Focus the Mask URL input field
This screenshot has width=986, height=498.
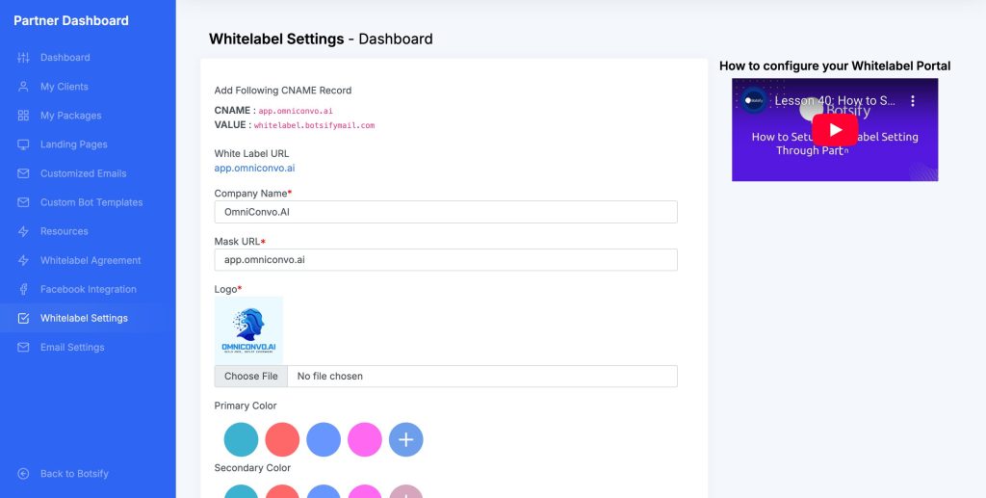pyautogui.click(x=446, y=260)
